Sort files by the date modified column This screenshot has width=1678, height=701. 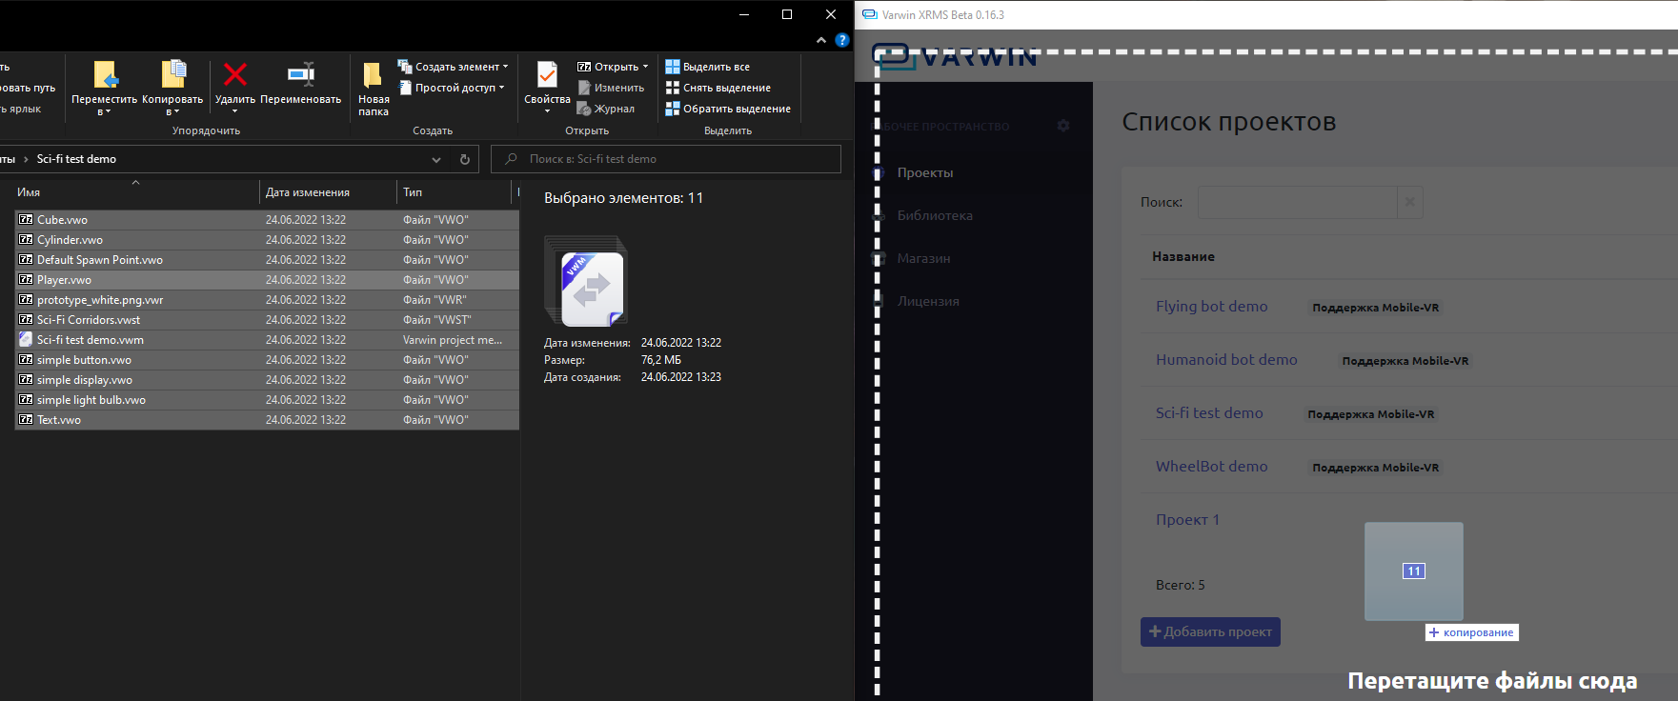(308, 192)
